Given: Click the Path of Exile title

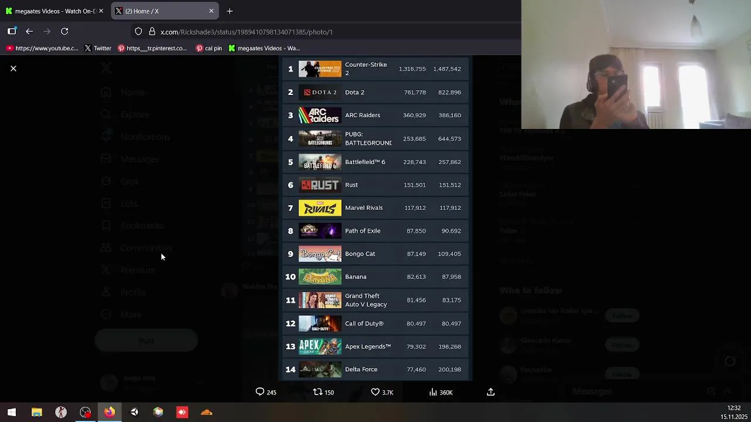Looking at the screenshot, I should click(363, 231).
